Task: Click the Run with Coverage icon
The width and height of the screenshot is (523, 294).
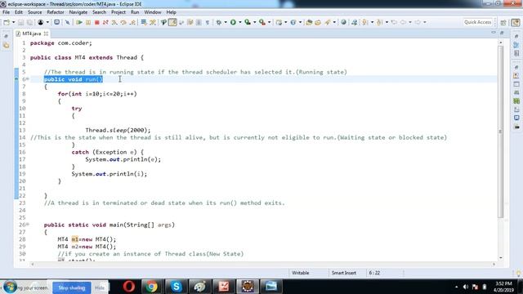Action: coord(248,22)
